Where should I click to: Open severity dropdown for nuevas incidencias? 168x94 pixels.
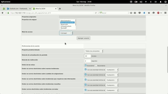(112, 70)
